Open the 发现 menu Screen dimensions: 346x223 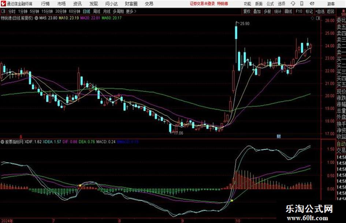94,4
